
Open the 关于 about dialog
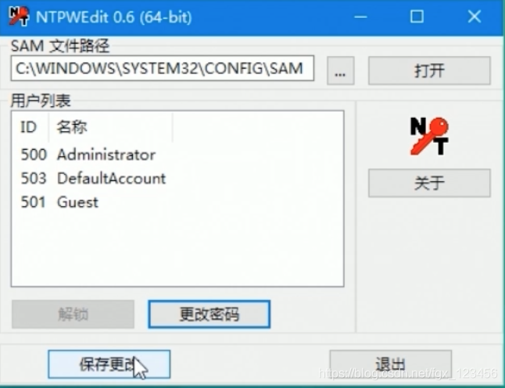pyautogui.click(x=429, y=183)
